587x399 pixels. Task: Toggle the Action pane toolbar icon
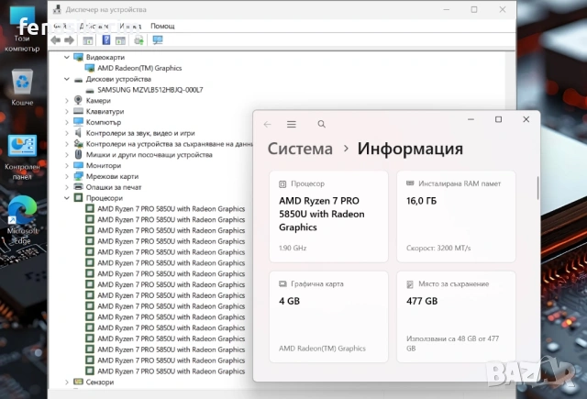120,40
